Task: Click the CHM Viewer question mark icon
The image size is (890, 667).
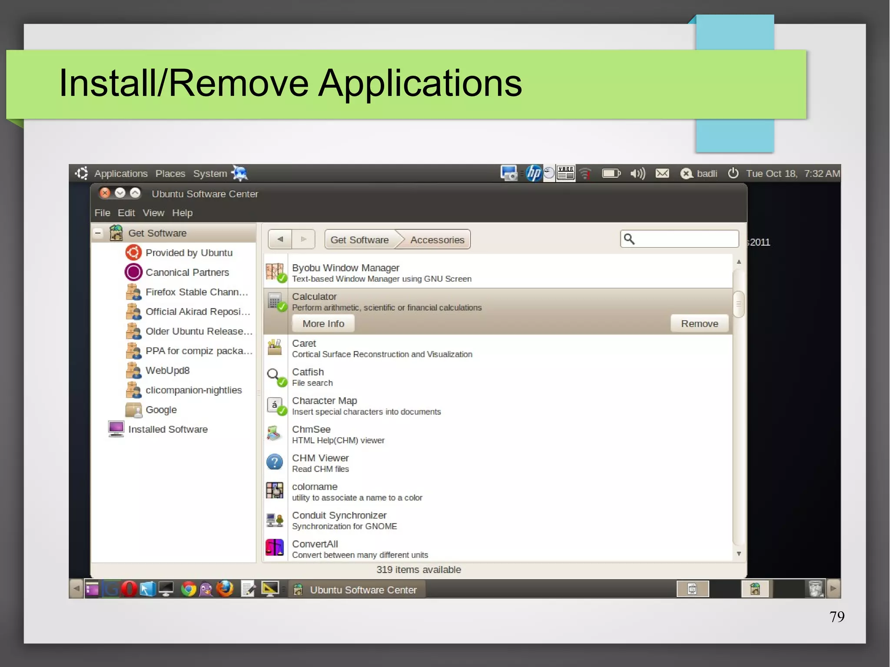Action: (x=275, y=462)
